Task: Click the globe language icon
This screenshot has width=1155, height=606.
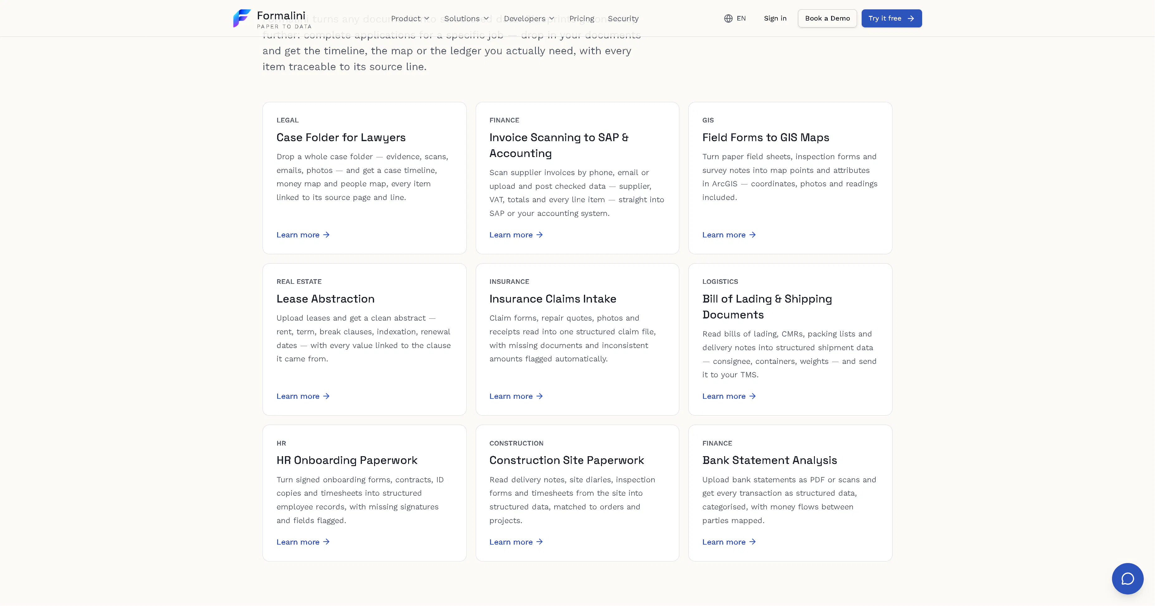Action: click(x=728, y=18)
